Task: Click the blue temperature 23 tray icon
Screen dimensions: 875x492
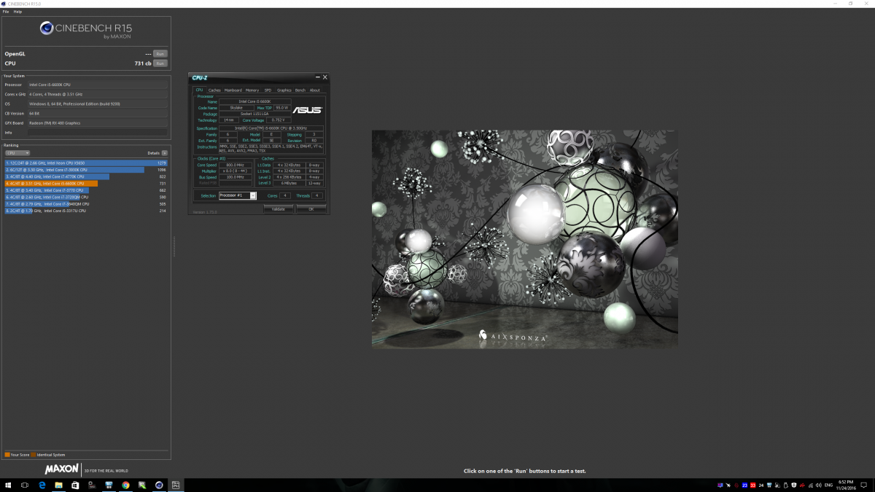Action: pos(744,485)
